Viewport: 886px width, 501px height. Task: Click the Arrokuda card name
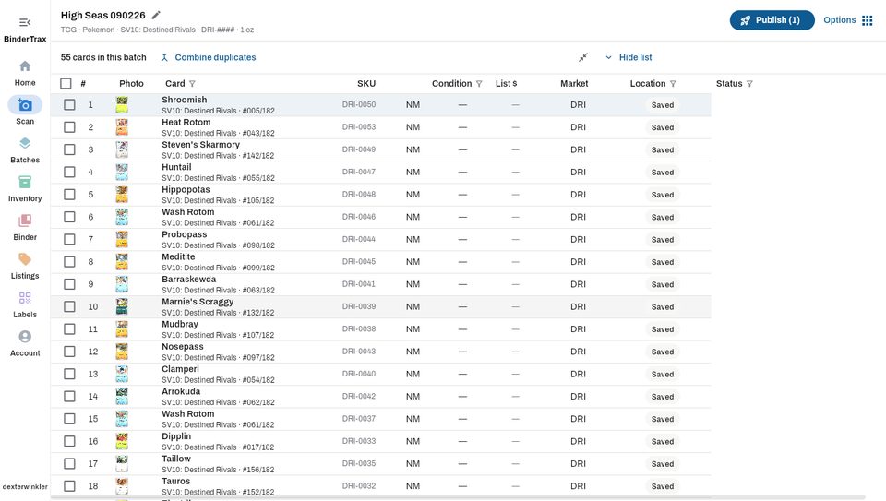coord(181,391)
